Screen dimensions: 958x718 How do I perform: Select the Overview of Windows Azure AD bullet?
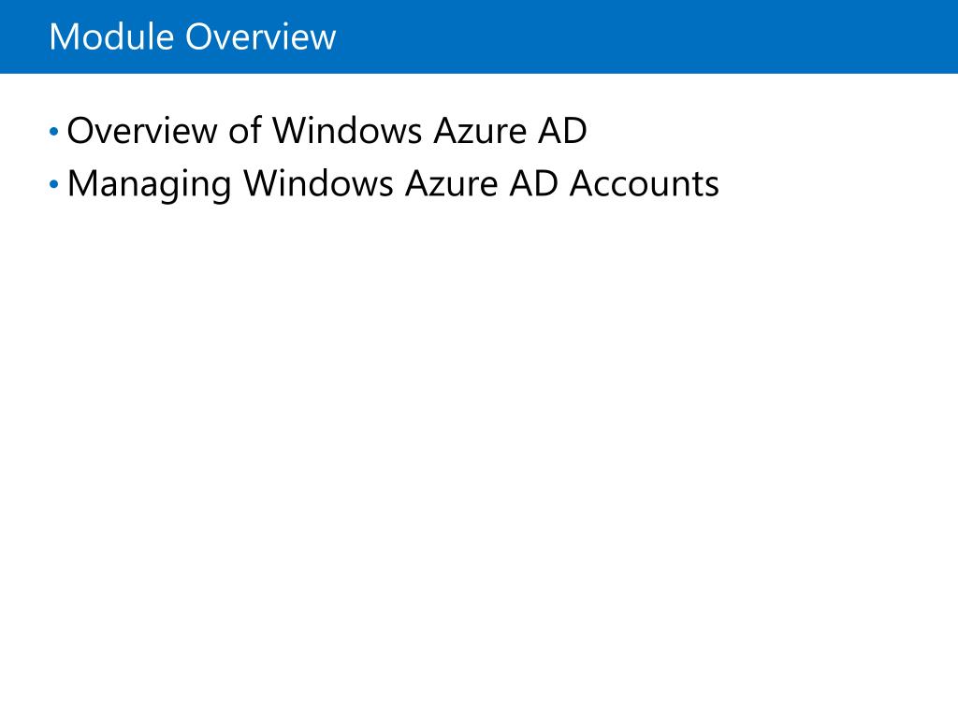tap(327, 131)
